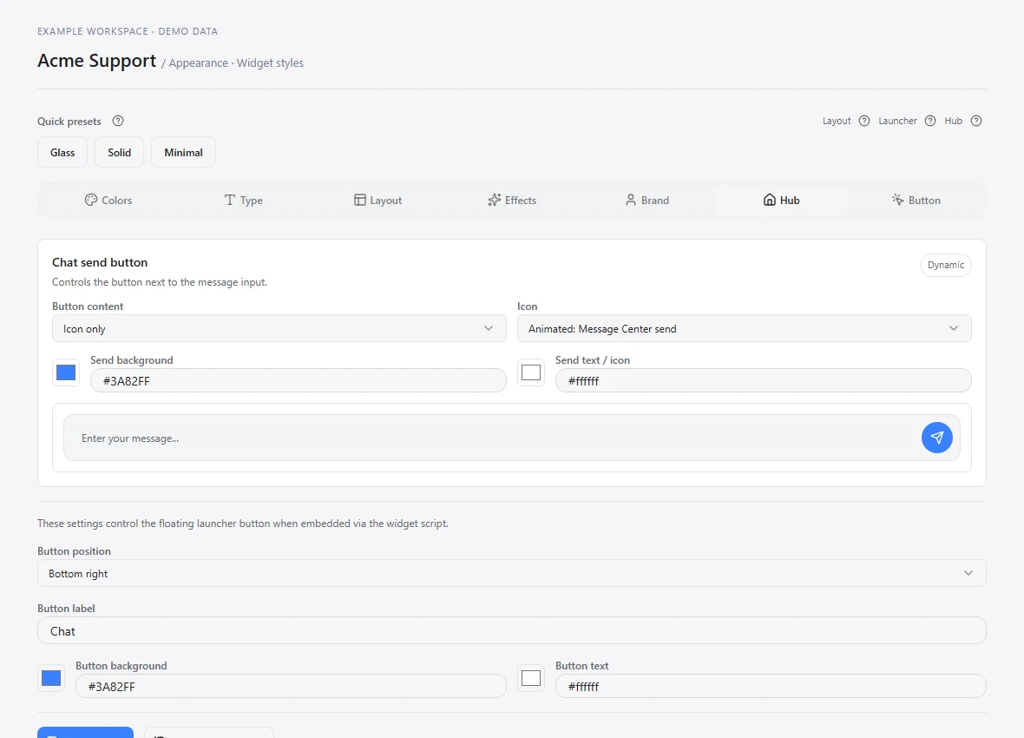Open the Type tab
Viewport: 1024px width, 738px height.
[243, 200]
